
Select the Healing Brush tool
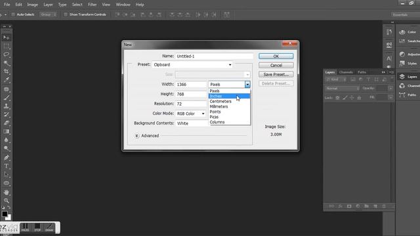pyautogui.click(x=6, y=89)
